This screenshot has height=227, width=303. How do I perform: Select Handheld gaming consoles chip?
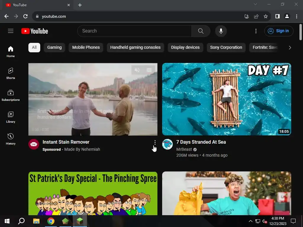click(135, 48)
